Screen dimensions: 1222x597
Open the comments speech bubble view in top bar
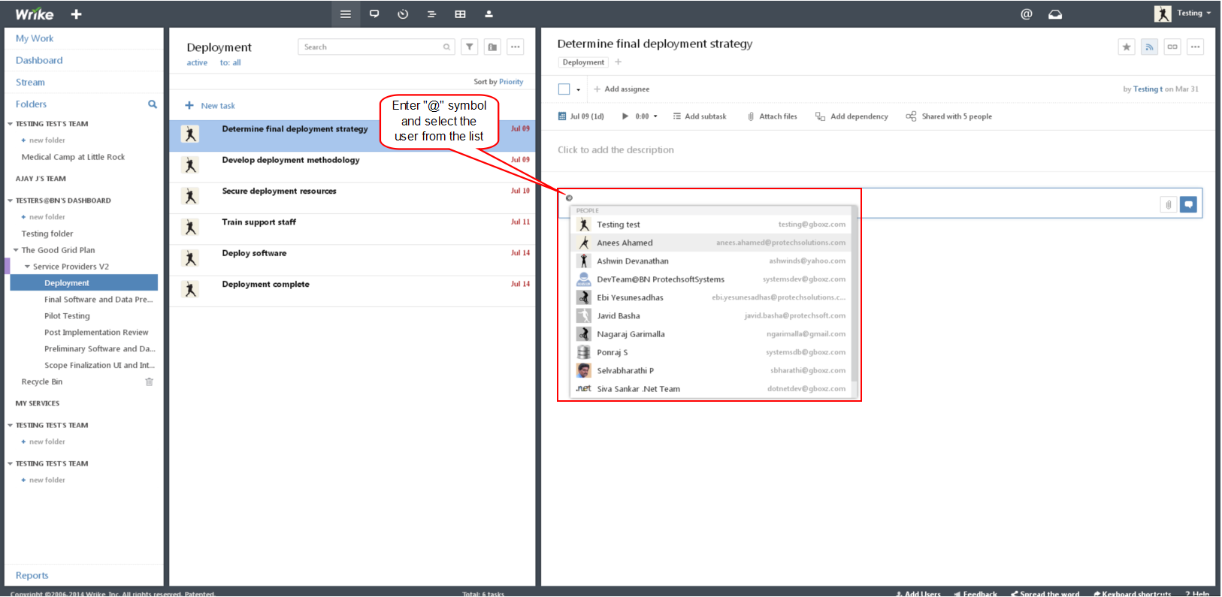[x=374, y=14]
